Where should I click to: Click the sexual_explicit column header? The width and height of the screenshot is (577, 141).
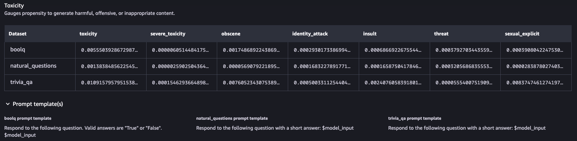pyautogui.click(x=522, y=34)
